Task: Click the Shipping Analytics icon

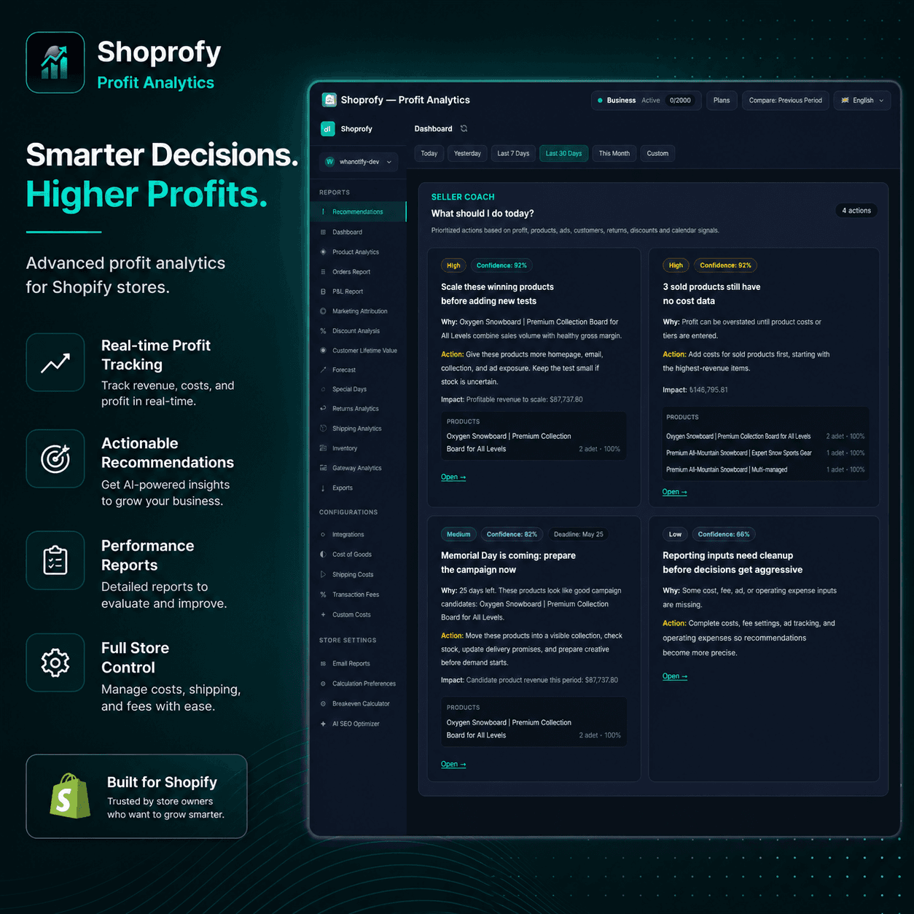Action: pyautogui.click(x=323, y=429)
